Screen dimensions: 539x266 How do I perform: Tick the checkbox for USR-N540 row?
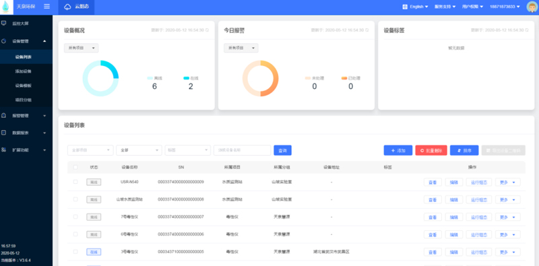tap(75, 181)
